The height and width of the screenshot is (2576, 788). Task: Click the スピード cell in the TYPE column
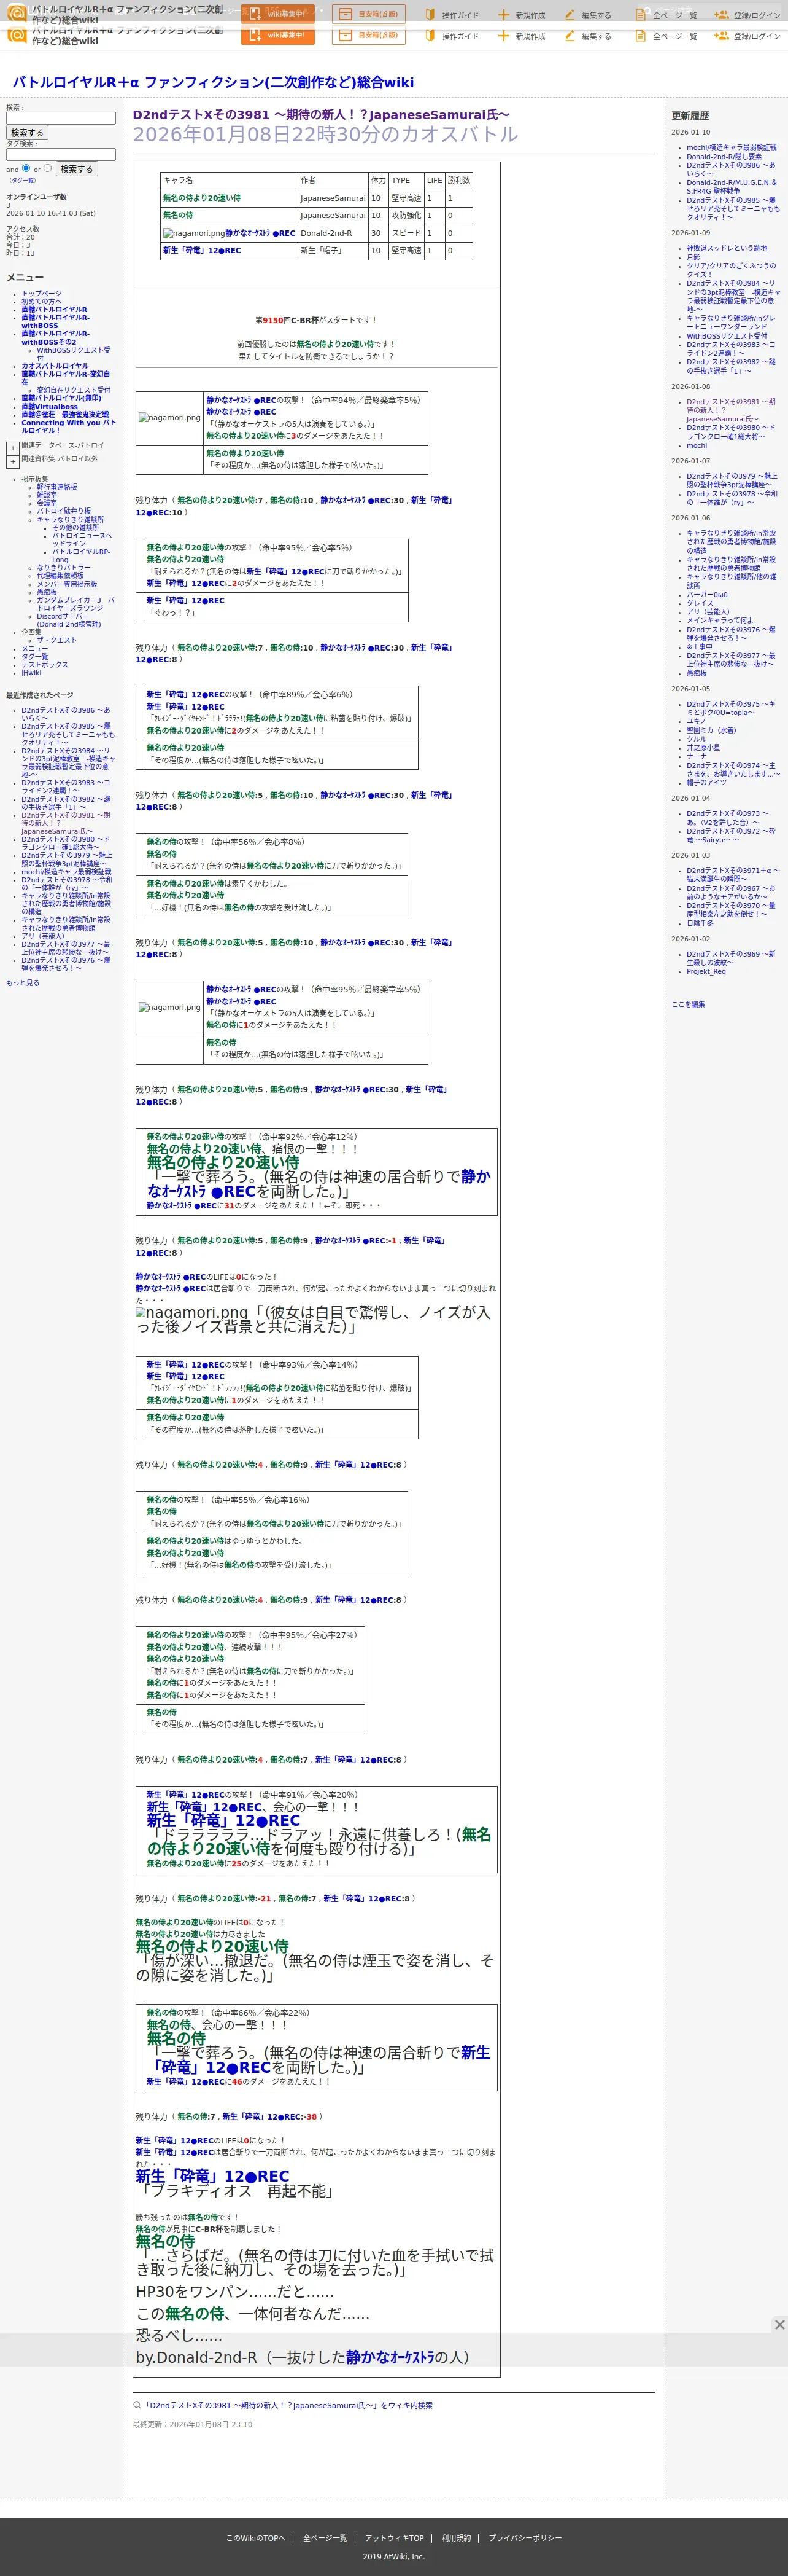tap(406, 233)
